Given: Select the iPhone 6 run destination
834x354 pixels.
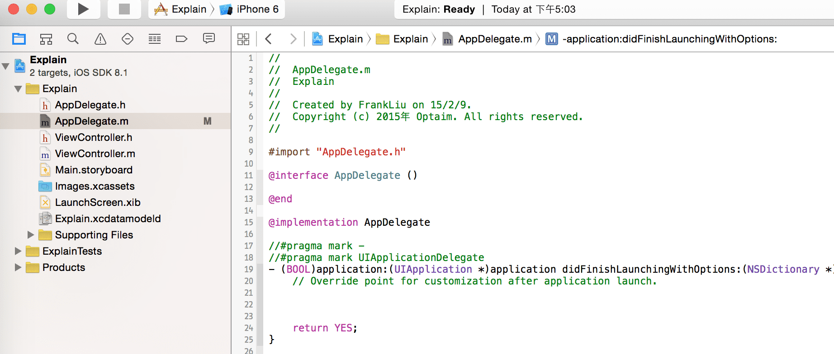Looking at the screenshot, I should pyautogui.click(x=251, y=9).
